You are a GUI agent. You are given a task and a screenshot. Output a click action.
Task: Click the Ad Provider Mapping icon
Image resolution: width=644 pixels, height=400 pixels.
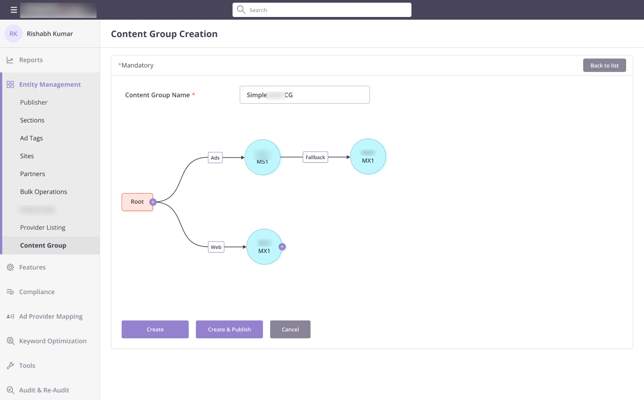pos(10,316)
